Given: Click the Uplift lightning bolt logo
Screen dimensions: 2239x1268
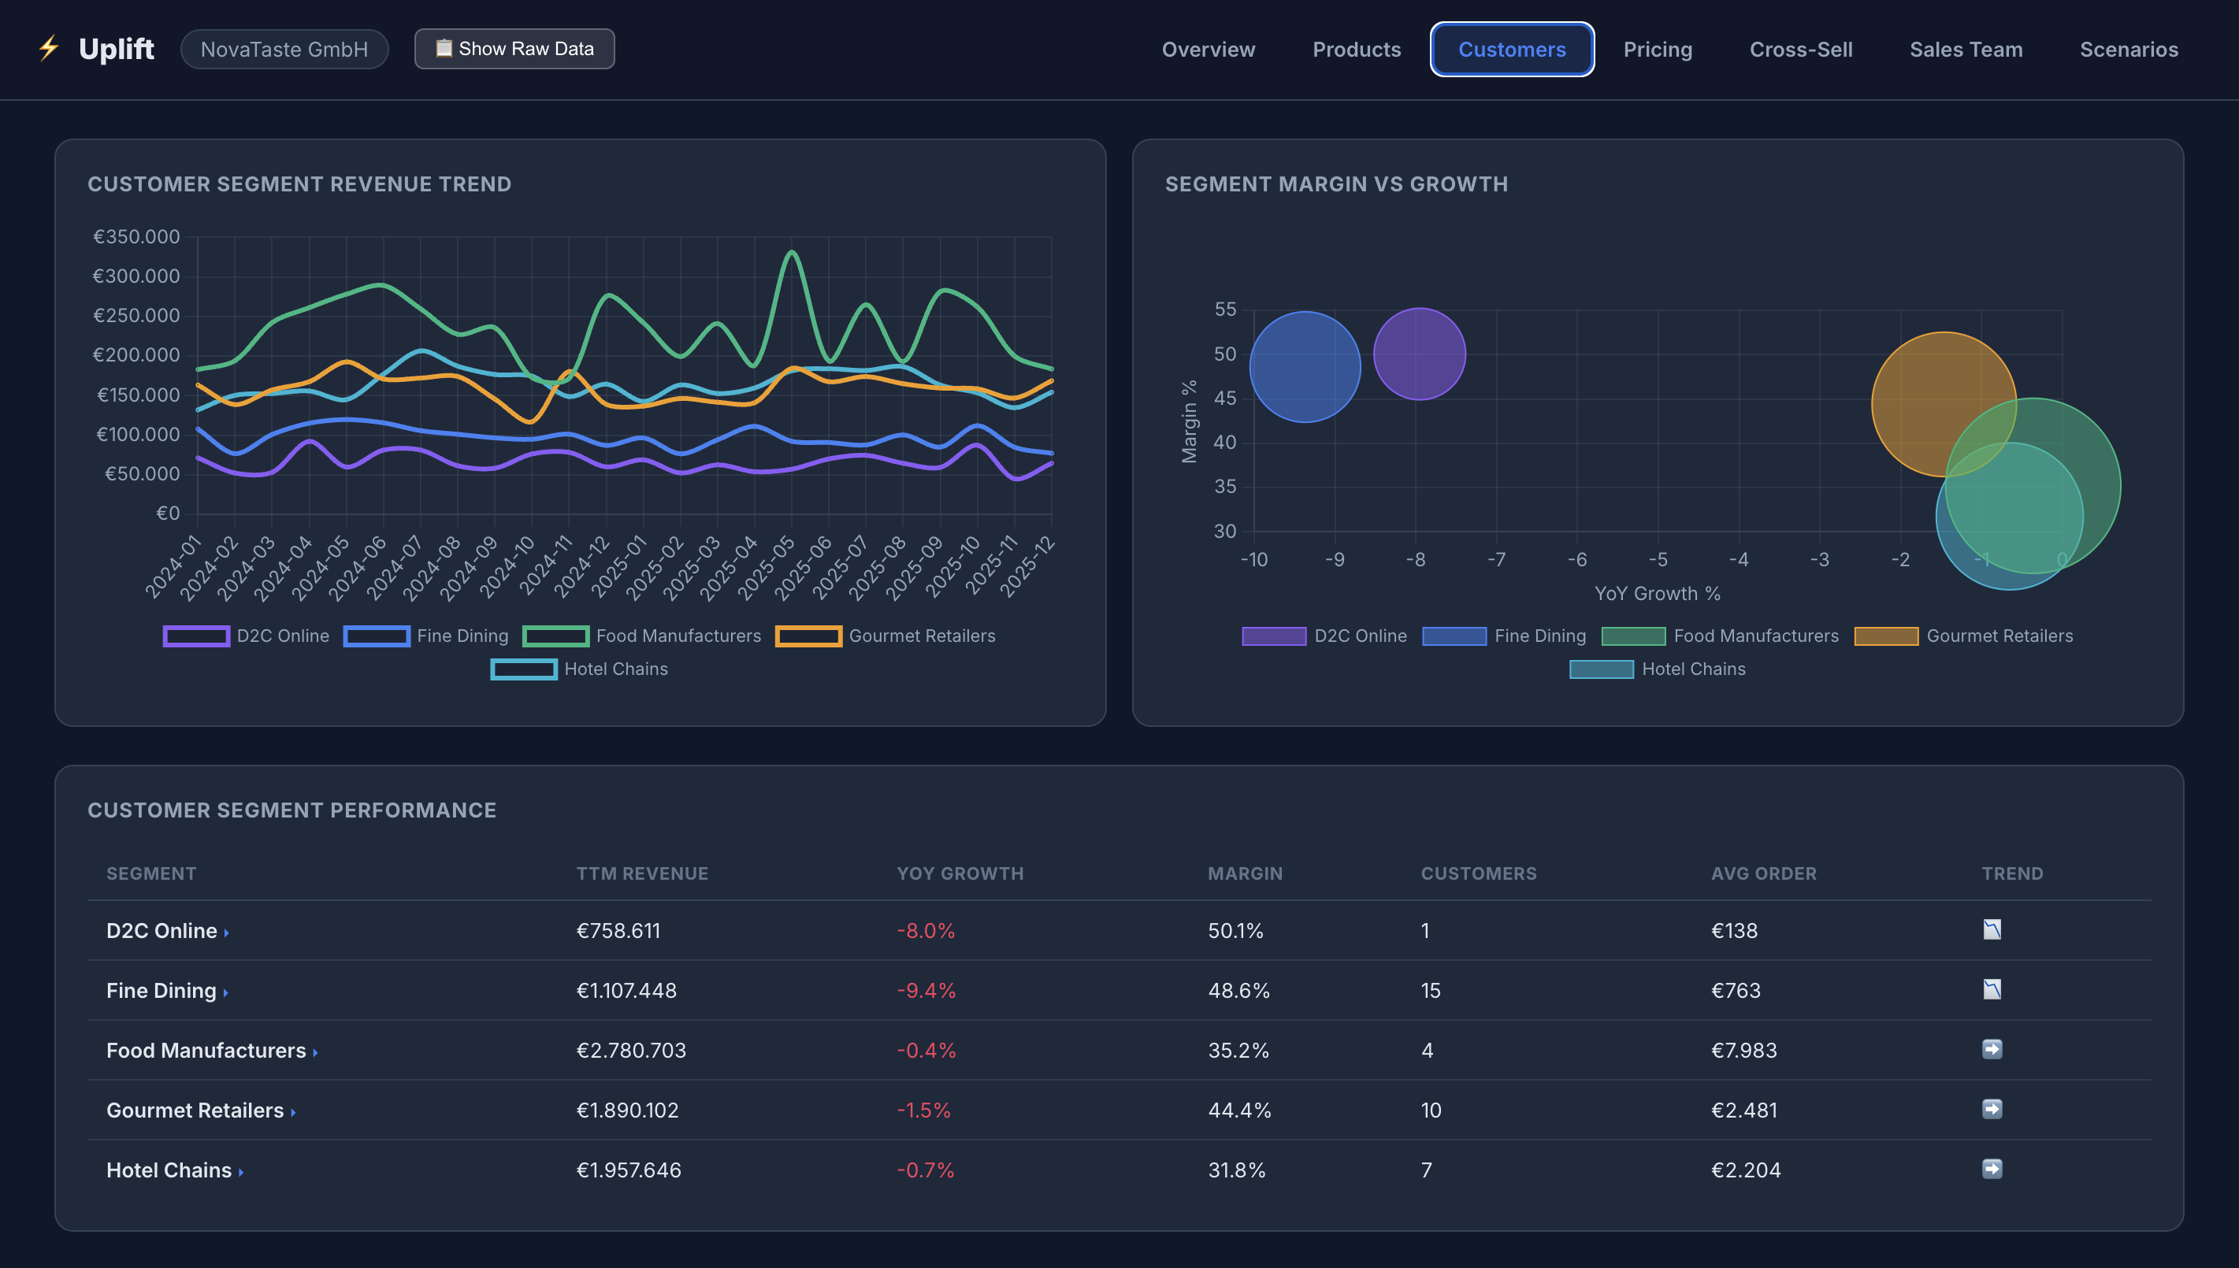Looking at the screenshot, I should point(49,48).
